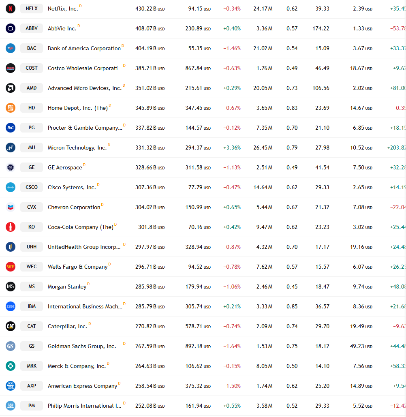Click the Caterpillar logo icon
406x417 pixels.
click(x=11, y=326)
